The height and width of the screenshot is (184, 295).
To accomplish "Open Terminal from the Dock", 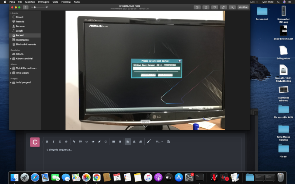I will (x=199, y=177).
